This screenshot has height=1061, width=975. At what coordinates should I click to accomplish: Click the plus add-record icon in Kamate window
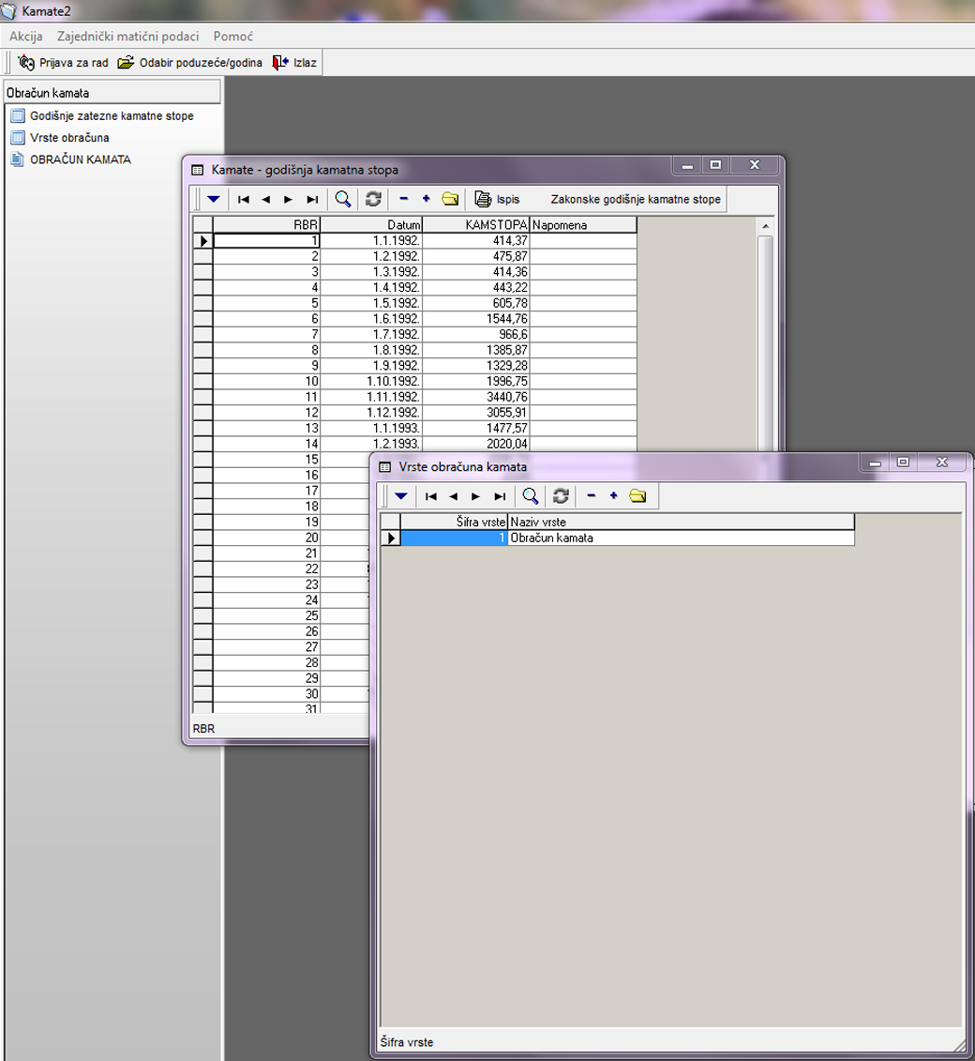click(426, 199)
